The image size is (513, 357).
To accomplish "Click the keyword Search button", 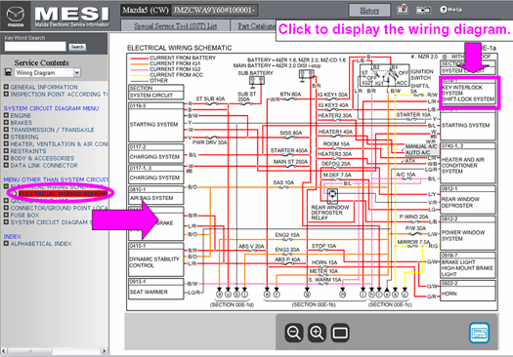I will (x=77, y=47).
